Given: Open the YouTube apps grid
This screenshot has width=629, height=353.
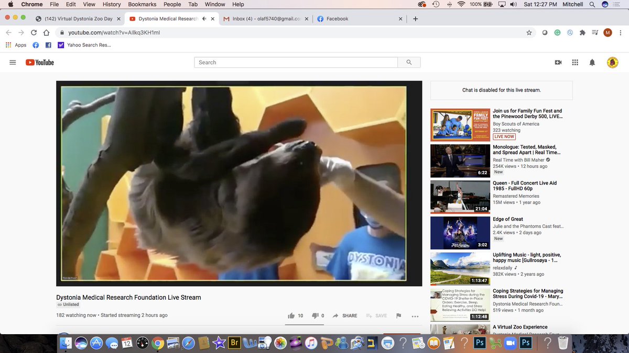Looking at the screenshot, I should [575, 62].
